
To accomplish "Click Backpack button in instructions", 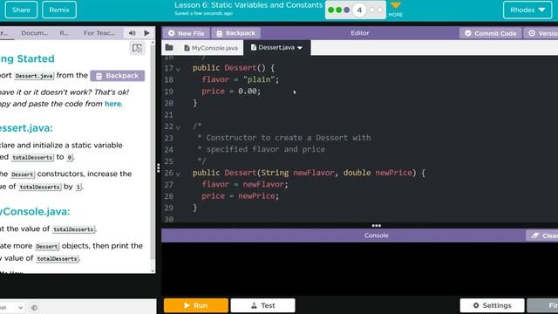I will [118, 76].
